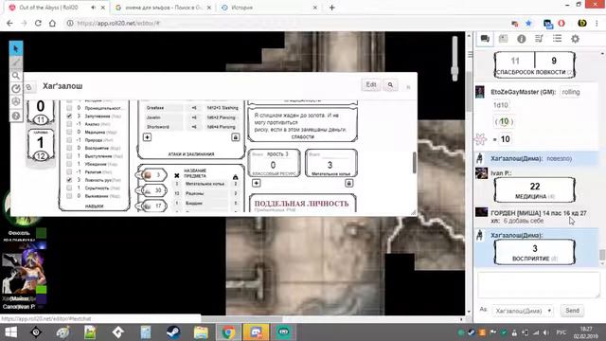Toggle the Природа skill proficiency checkbox

69,140
